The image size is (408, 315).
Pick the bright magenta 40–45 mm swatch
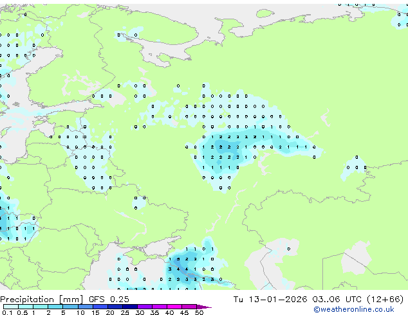[x=174, y=307]
